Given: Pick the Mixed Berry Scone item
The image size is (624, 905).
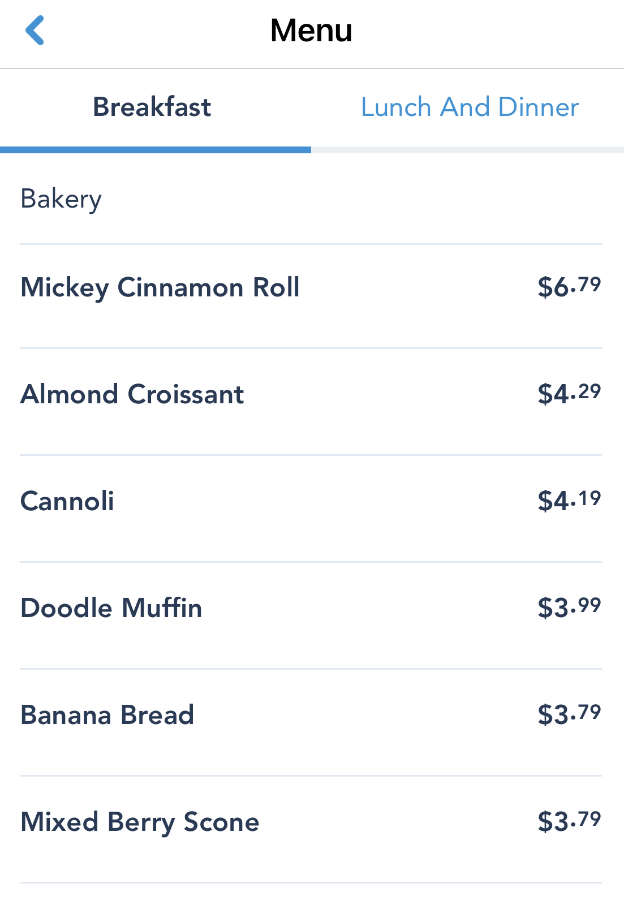Looking at the screenshot, I should click(140, 822).
